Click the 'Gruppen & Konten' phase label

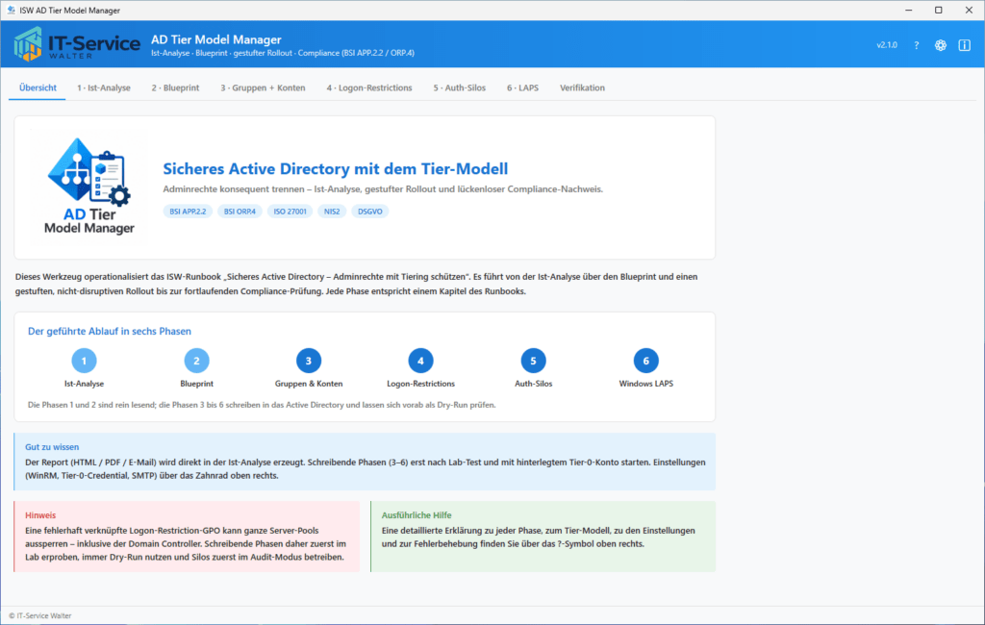[309, 384]
